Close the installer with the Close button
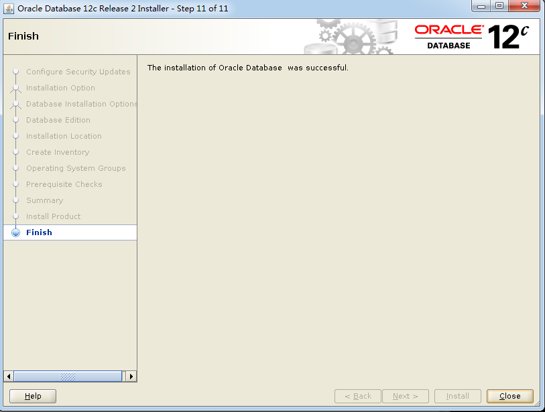 point(510,396)
